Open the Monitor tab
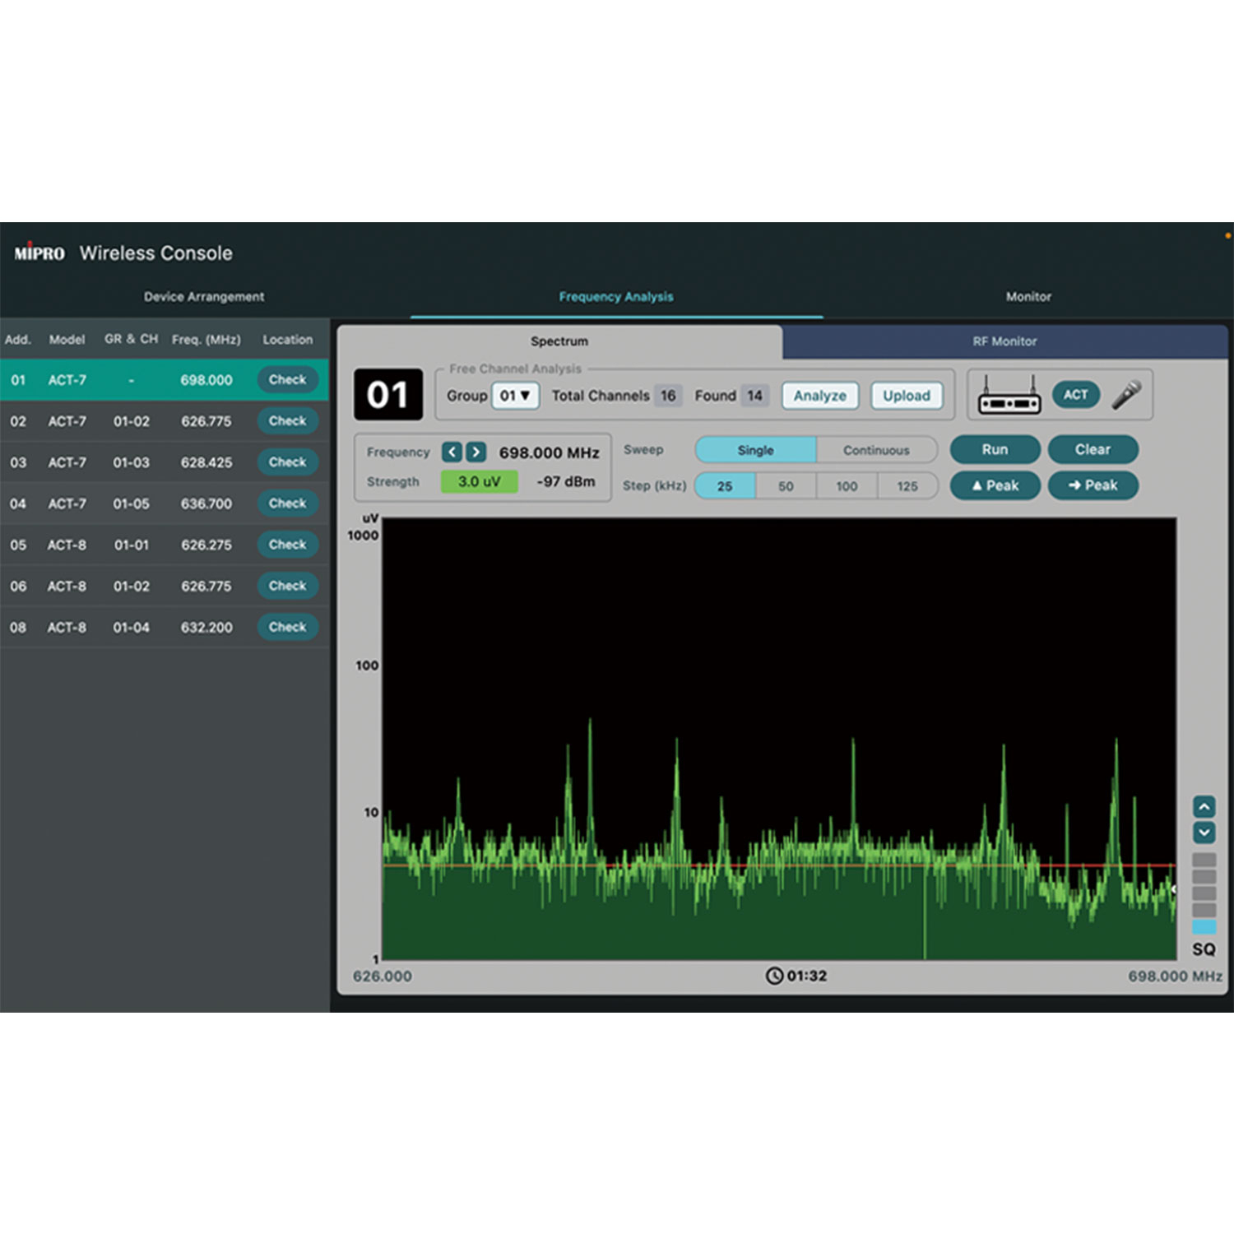Image resolution: width=1234 pixels, height=1234 pixels. click(x=1028, y=297)
